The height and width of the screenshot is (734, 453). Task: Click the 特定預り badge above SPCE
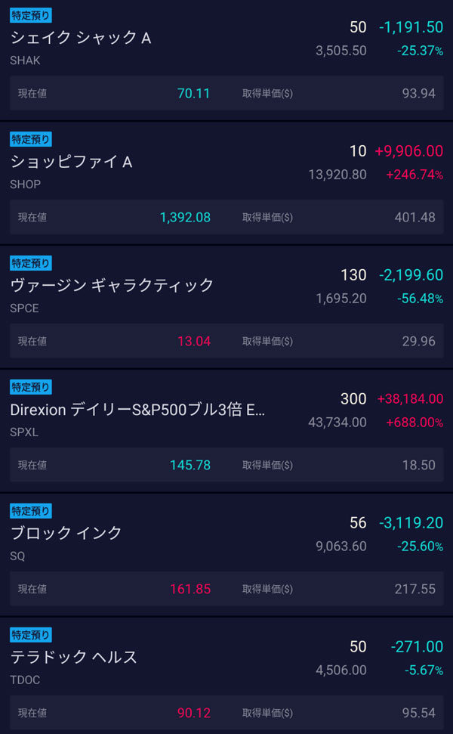[31, 263]
